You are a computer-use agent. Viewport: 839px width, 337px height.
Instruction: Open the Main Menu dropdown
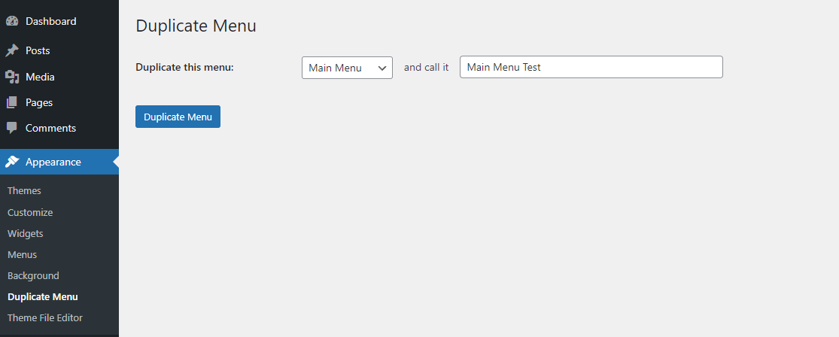coord(347,68)
